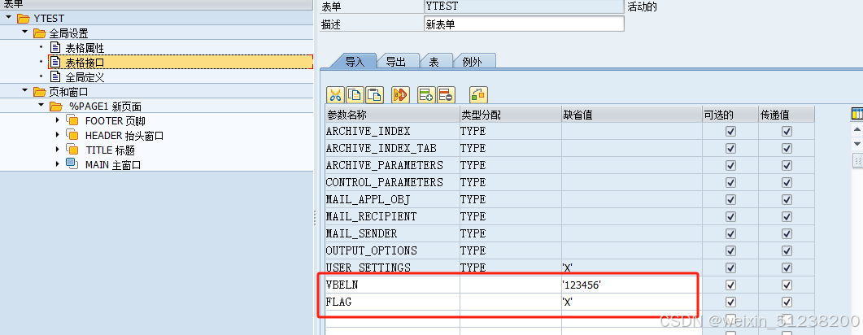Toggle 传递值 checkbox for ARCHIVE_INDEX

787,132
